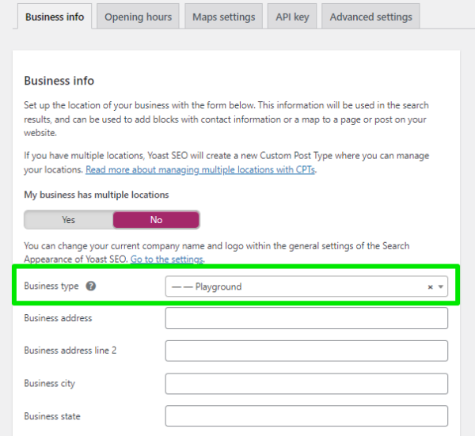Click the Business city label

[x=52, y=384]
